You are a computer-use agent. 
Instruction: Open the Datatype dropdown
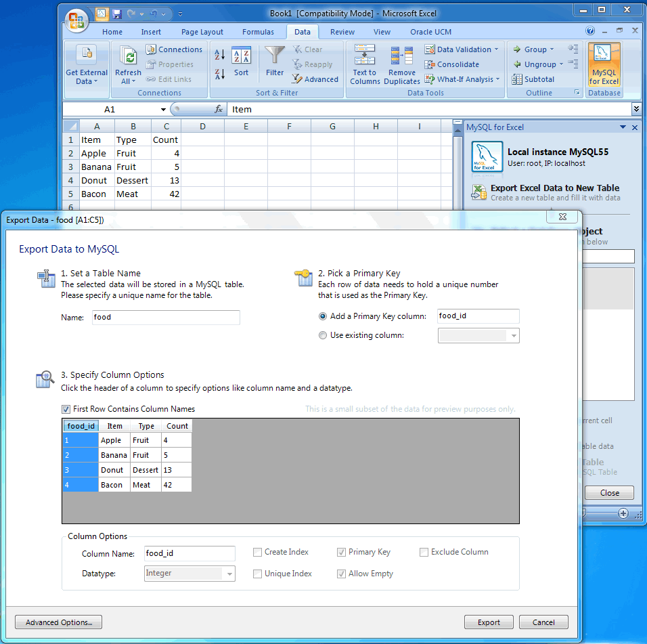tap(230, 574)
